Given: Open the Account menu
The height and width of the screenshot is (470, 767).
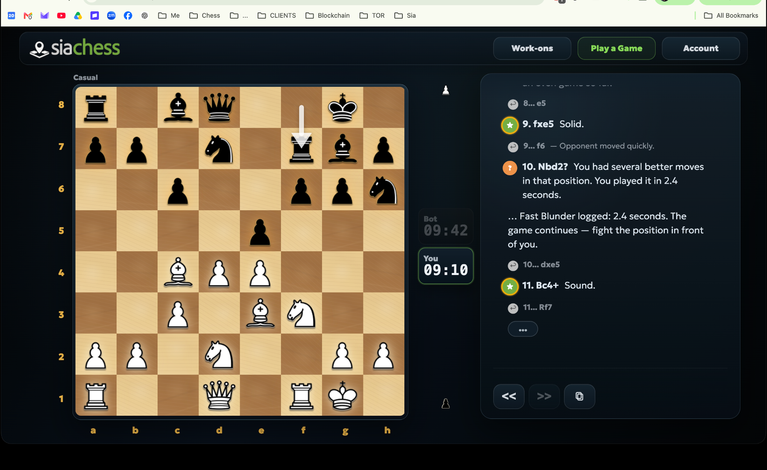Looking at the screenshot, I should [x=701, y=48].
